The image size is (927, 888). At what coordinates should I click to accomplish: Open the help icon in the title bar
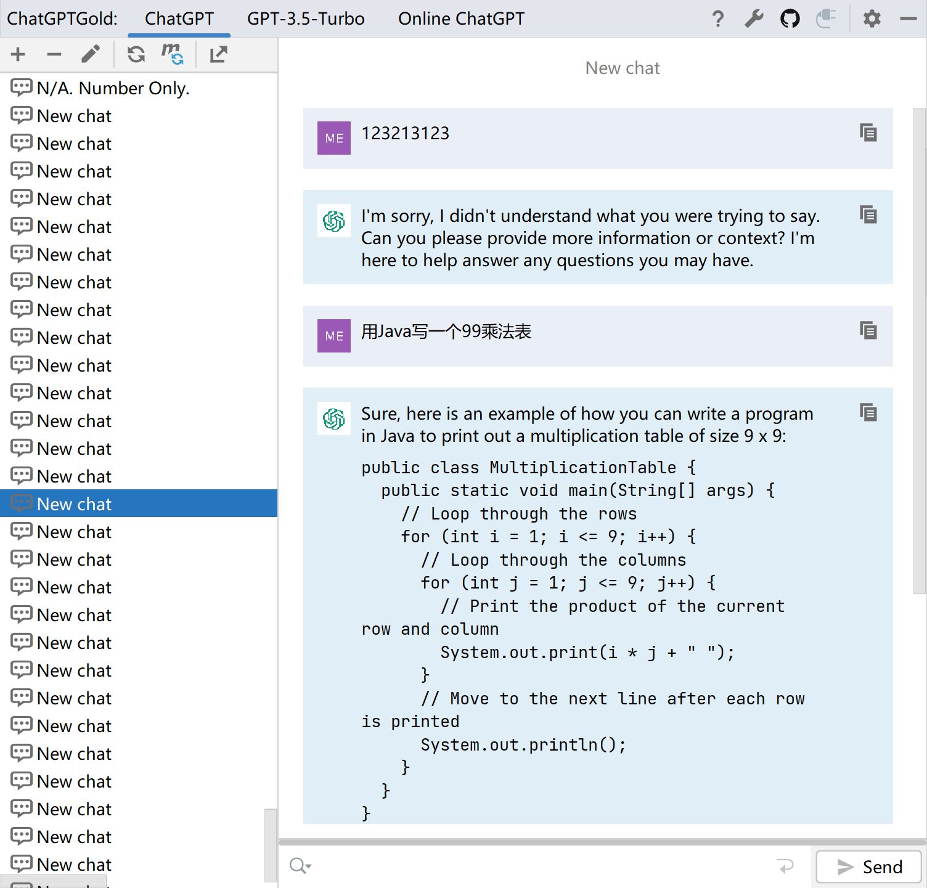pyautogui.click(x=718, y=18)
